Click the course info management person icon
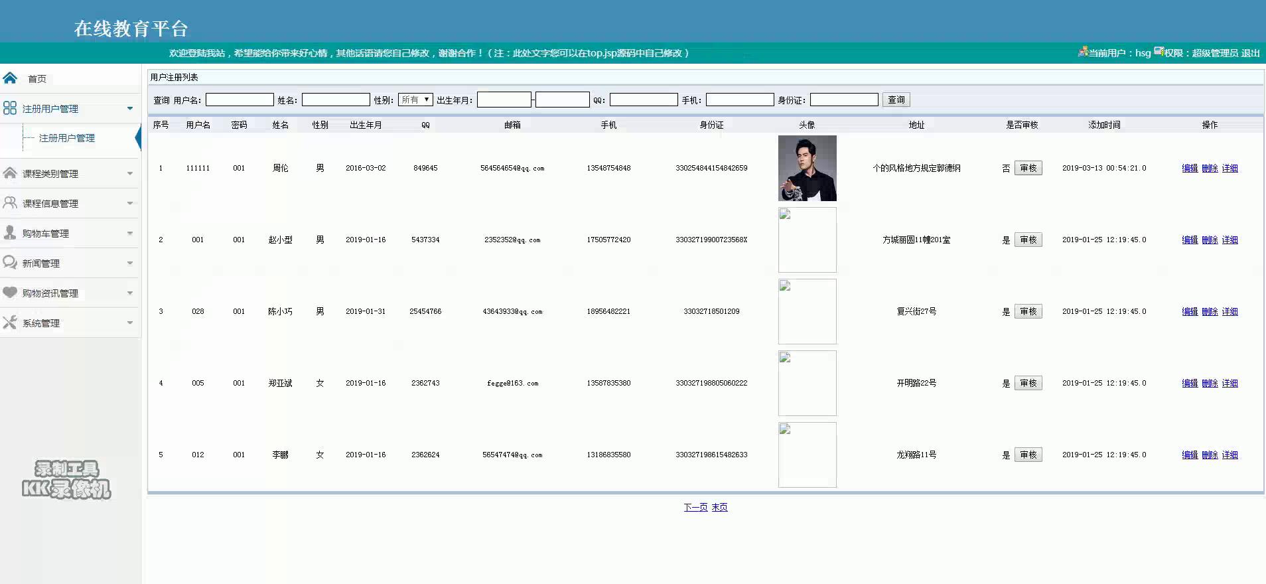Viewport: 1266px width, 584px height. click(10, 203)
